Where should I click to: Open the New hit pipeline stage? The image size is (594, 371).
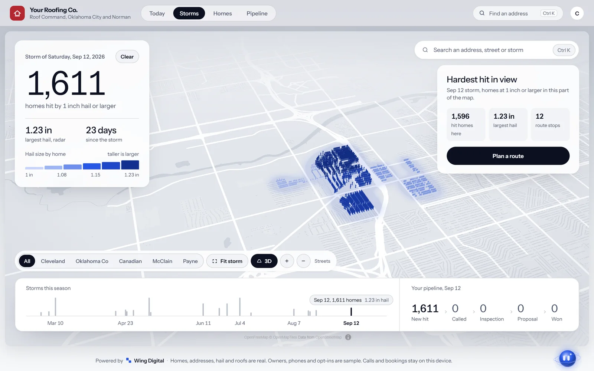pyautogui.click(x=425, y=312)
